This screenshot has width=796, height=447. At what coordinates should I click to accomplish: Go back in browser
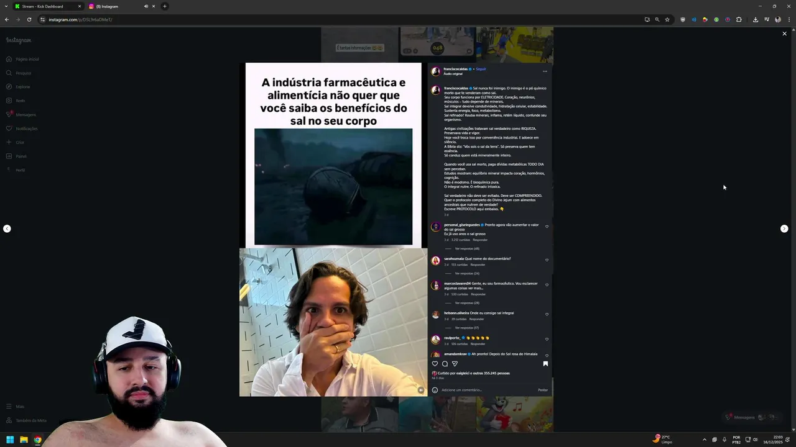(x=7, y=19)
